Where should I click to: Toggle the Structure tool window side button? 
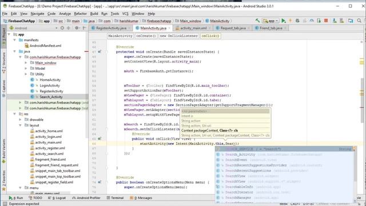4,62
